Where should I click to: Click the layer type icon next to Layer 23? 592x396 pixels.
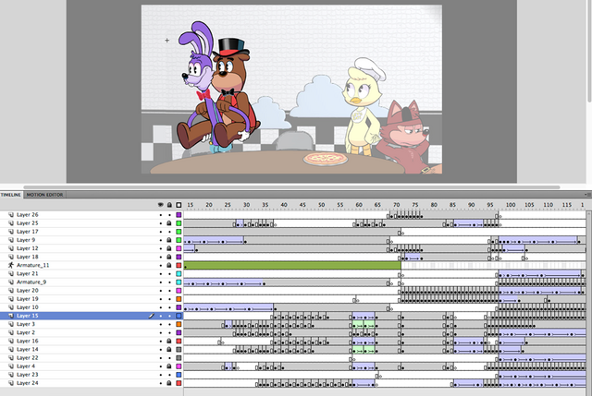(x=11, y=375)
